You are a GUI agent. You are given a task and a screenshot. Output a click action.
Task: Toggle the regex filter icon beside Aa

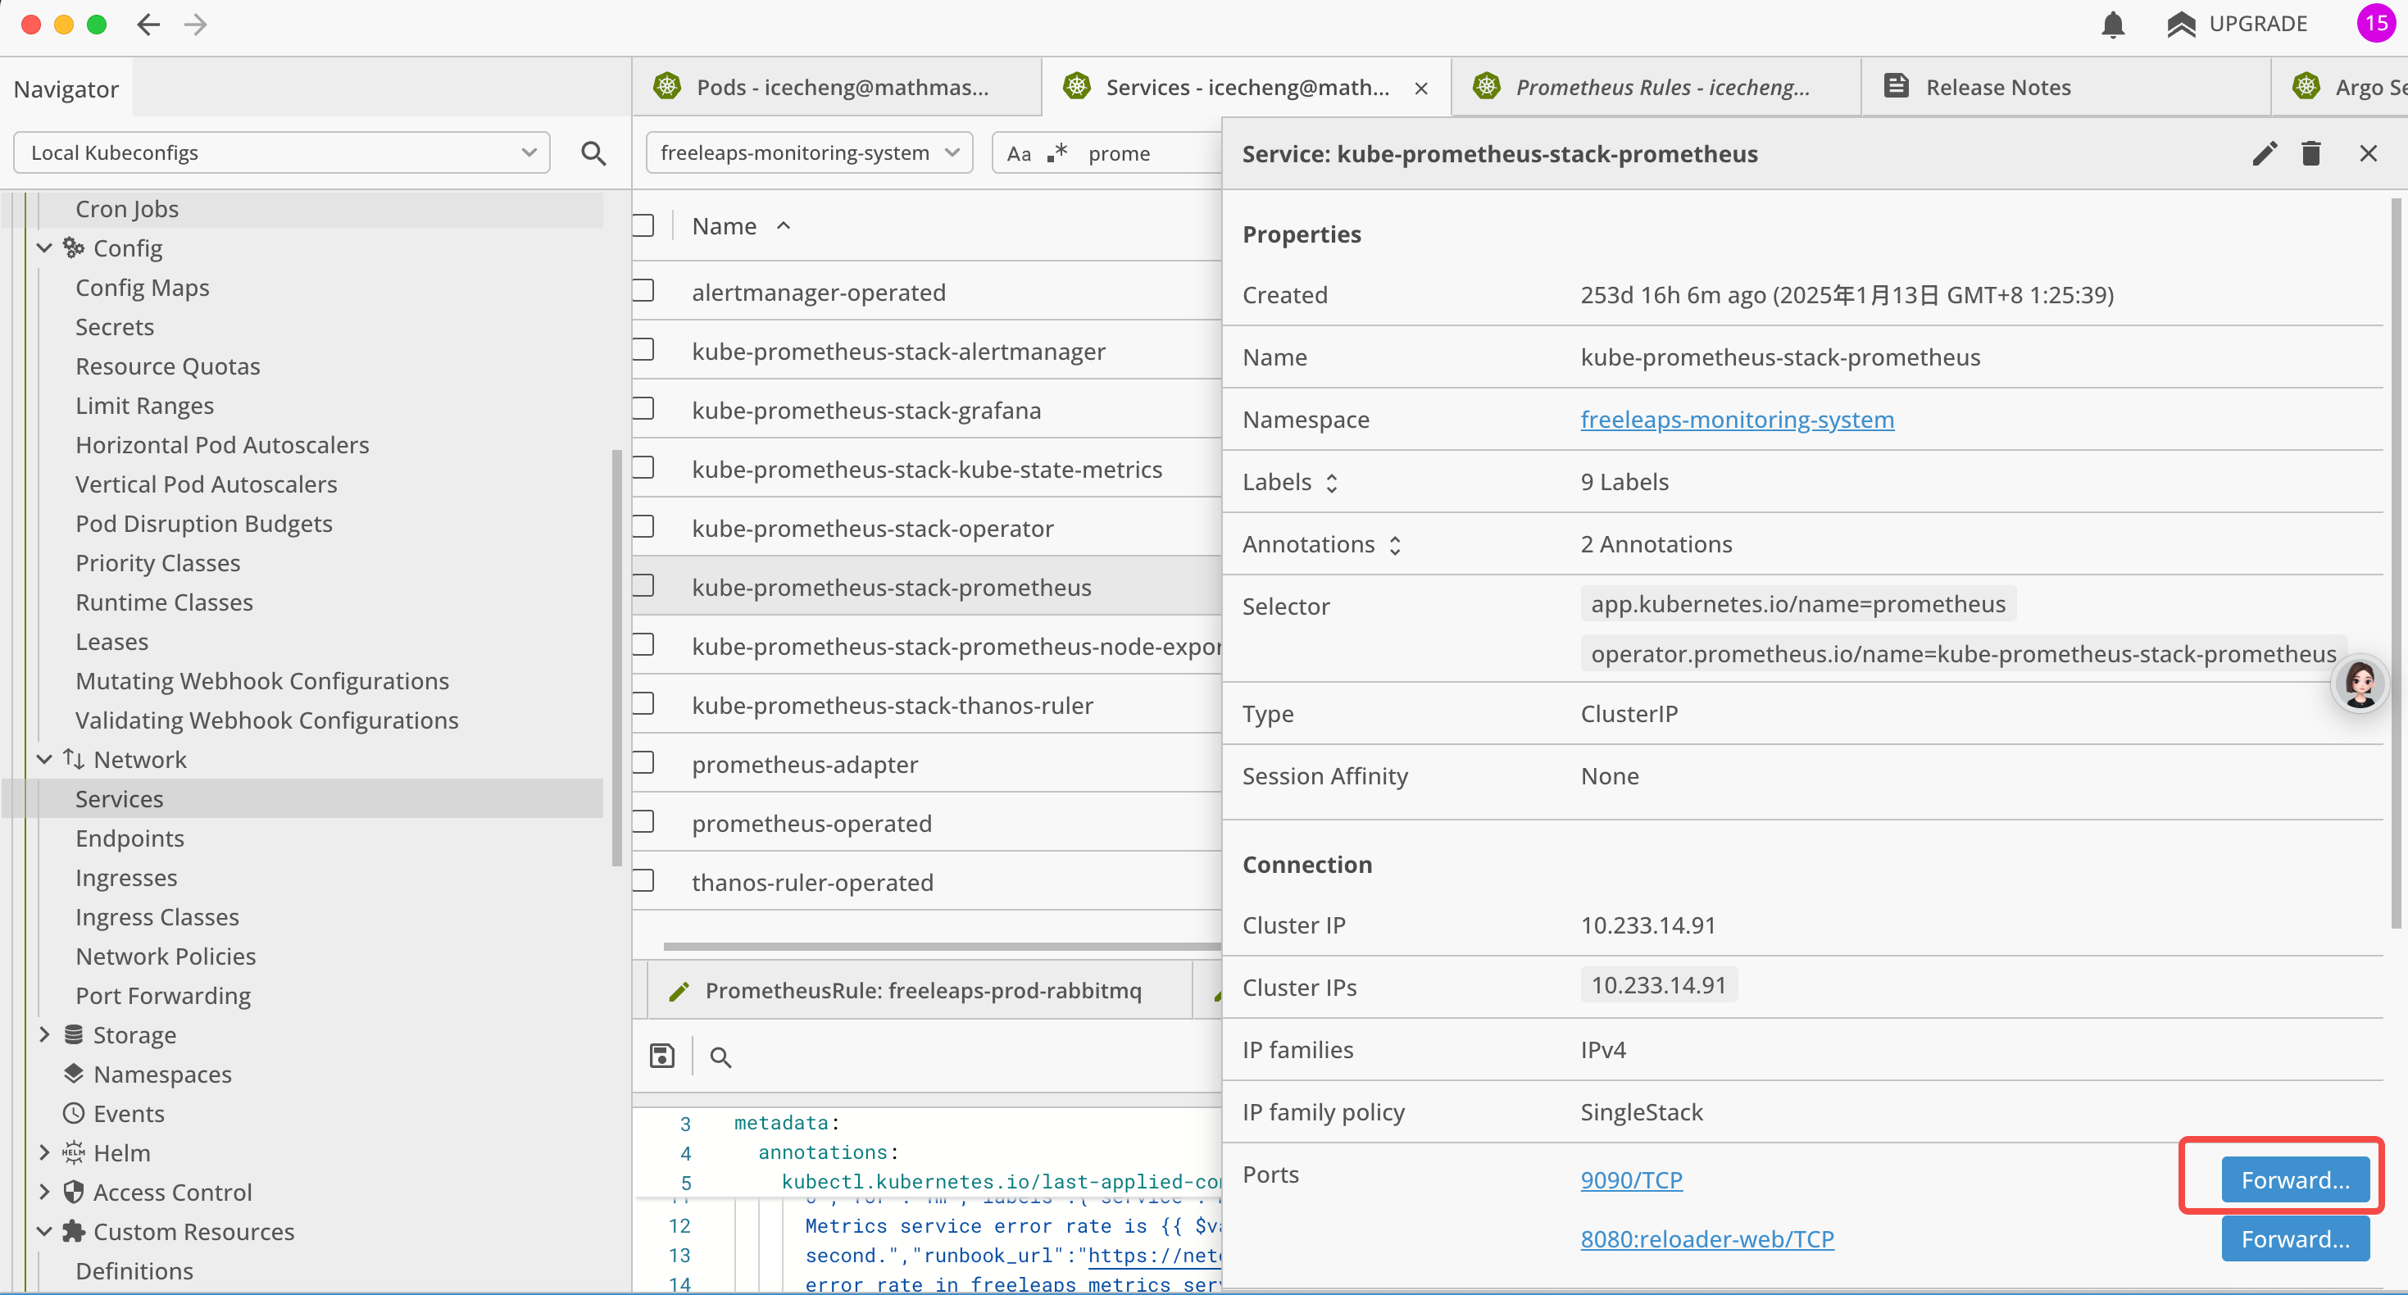[1057, 152]
